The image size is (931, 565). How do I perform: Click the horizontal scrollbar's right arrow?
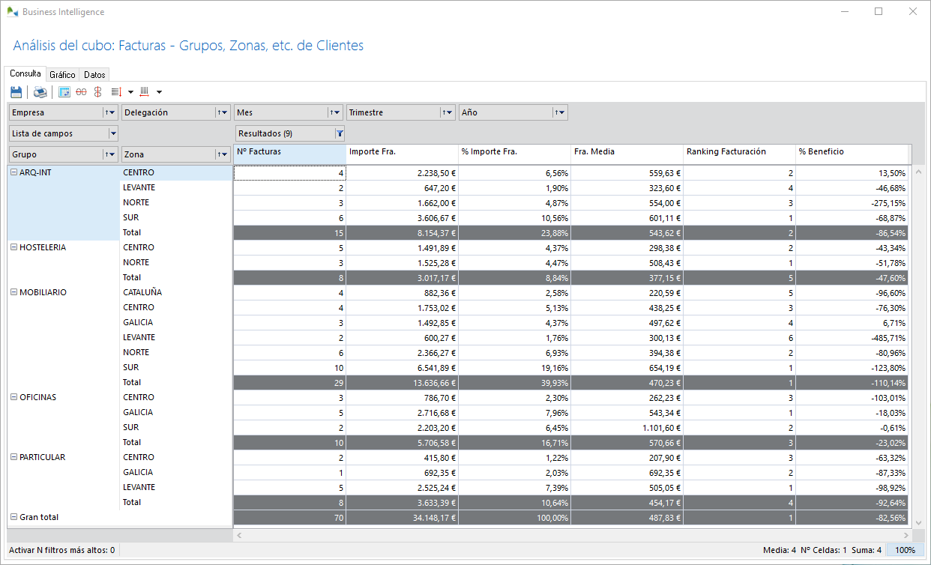coord(906,536)
